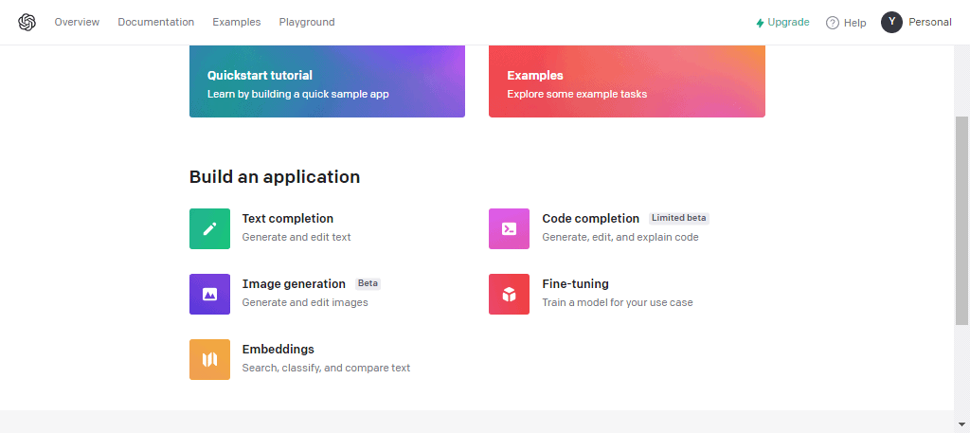Click 'Search, classify, and compare text'
Image resolution: width=970 pixels, height=433 pixels.
tap(326, 368)
